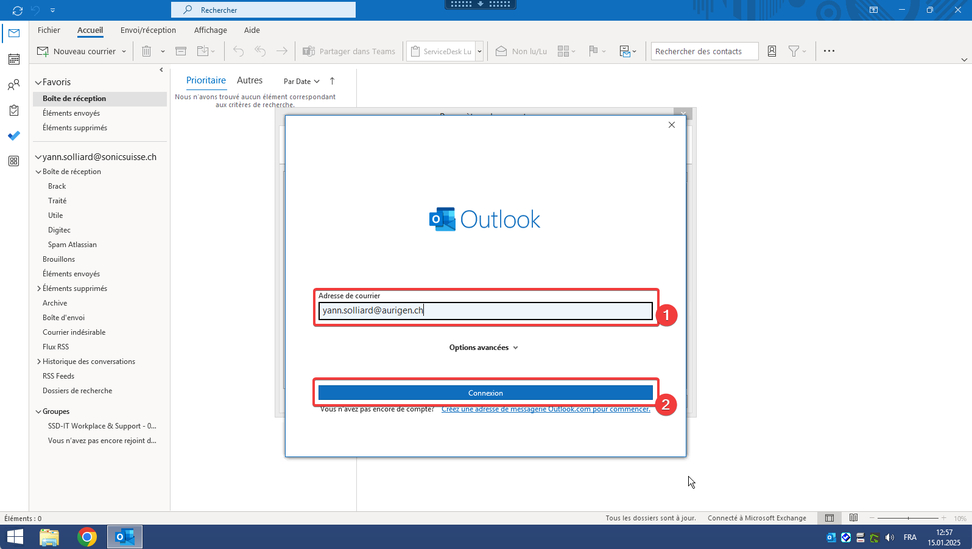Open the To Do checkmark icon
The image size is (972, 549).
[14, 136]
